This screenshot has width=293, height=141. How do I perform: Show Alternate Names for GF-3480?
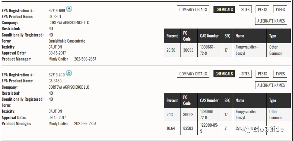pos(271,85)
